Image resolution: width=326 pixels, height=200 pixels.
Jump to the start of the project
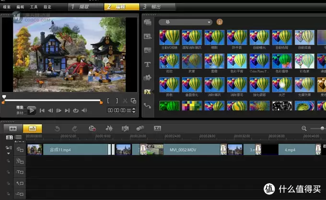point(42,111)
